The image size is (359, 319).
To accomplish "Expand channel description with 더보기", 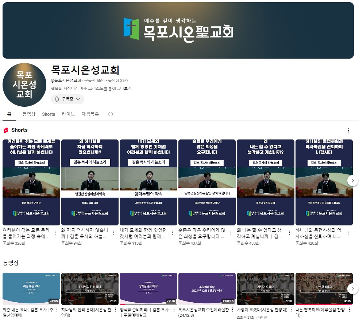I will tap(126, 88).
